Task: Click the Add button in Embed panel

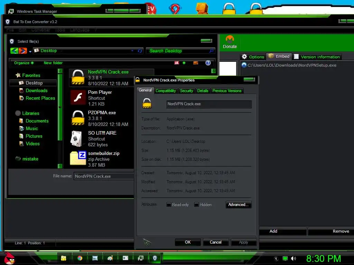Action: pyautogui.click(x=273, y=231)
